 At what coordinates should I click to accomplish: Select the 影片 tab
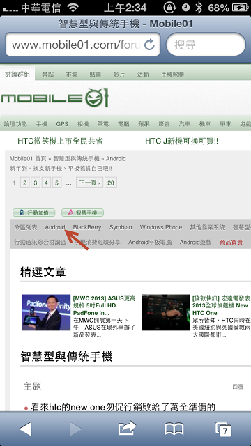pyautogui.click(x=119, y=75)
